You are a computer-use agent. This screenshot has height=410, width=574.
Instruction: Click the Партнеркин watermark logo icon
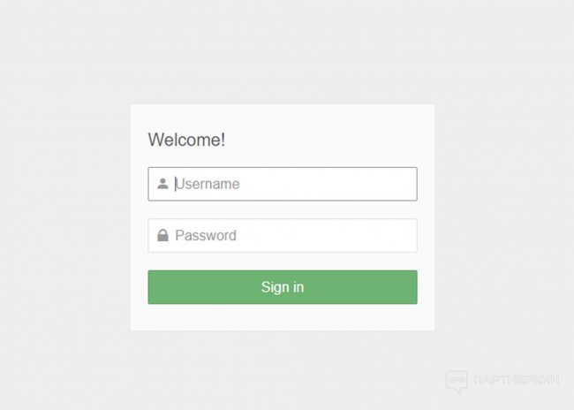456,381
